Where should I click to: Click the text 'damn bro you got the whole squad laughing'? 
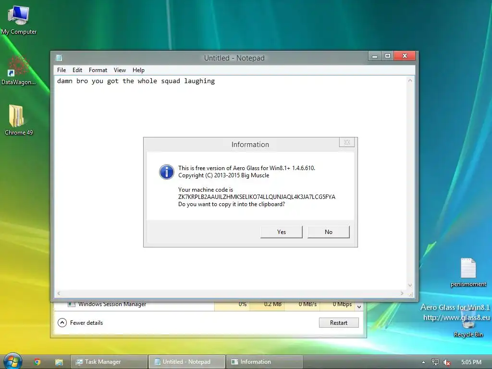point(136,81)
